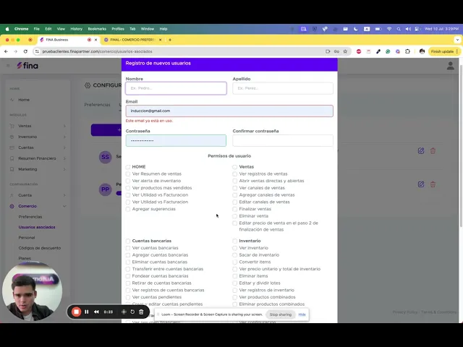Click the Loom rewind icon
This screenshot has width=463, height=347.
[96, 312]
